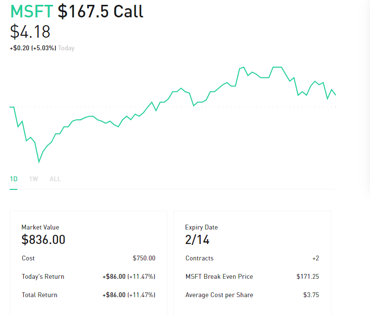Click the $167.5 Call title text
The image size is (370, 315).
coord(100,11)
